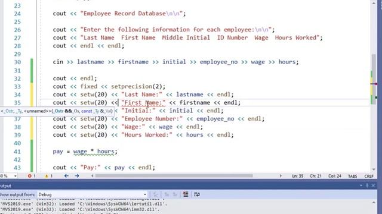The height and width of the screenshot is (214, 382).
Task: Click the Col: 24 status indicator
Action: coord(335,176)
